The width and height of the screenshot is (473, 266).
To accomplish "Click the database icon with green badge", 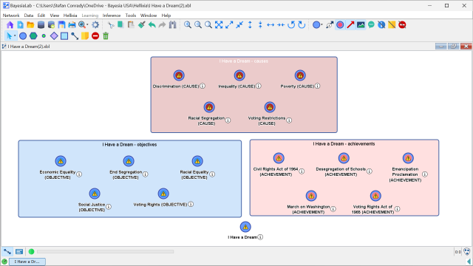I will tap(51, 25).
